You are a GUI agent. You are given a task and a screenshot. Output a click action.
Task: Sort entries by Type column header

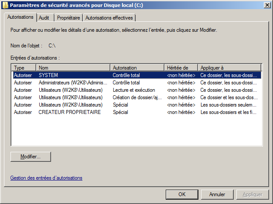(x=24, y=68)
